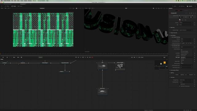Viewport: 197px width, 111px height.
Task: Select the Transform1 node in flow
Action: (23, 63)
